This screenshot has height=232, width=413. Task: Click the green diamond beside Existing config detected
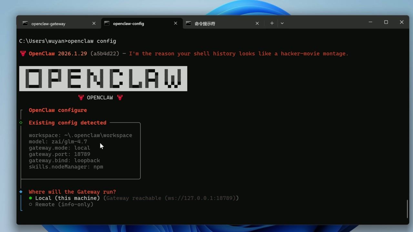21,123
